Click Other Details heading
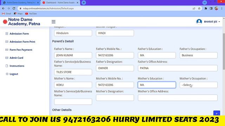225x126 pixels. [62, 110]
